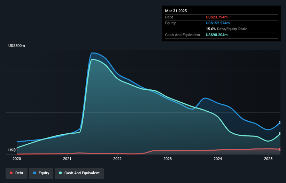Click the US$500m y-axis label
The height and width of the screenshot is (183, 286).
click(17, 46)
